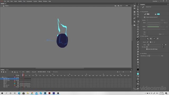The height and width of the screenshot is (95, 169).
Task: Select the Line tool
Action: click(138, 24)
